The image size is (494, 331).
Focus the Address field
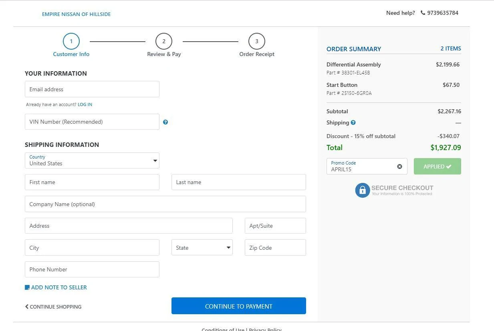tap(129, 226)
